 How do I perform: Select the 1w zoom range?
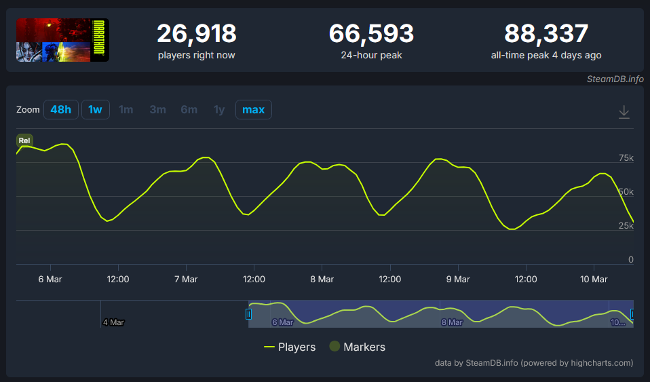[96, 109]
